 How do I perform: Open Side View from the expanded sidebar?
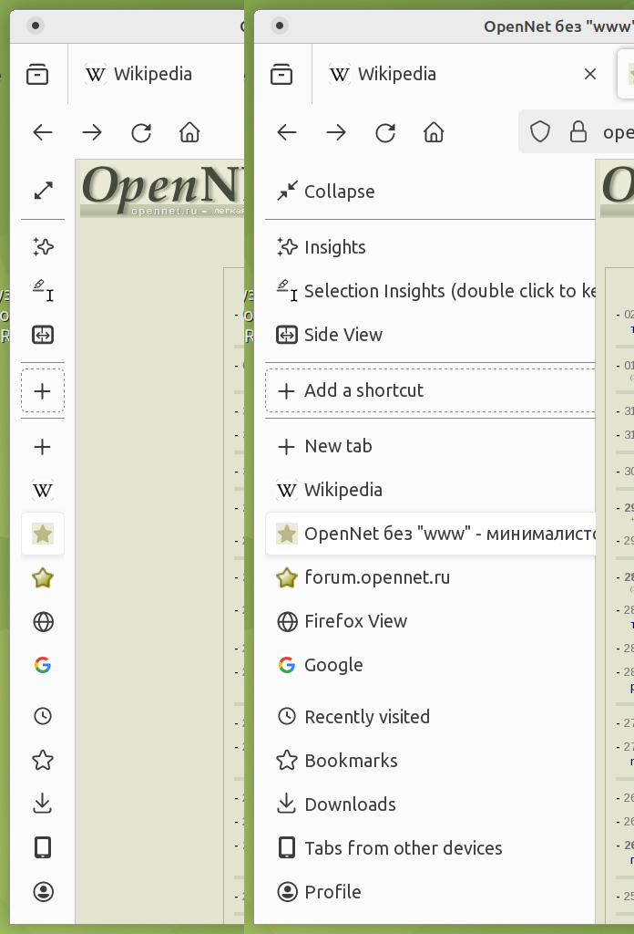click(343, 335)
